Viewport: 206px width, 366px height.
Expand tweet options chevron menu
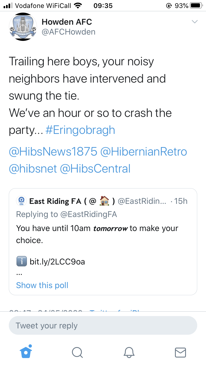[194, 22]
